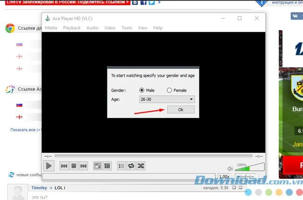
Task: Click the Russian flag in Chrome links
Action: tap(19, 45)
